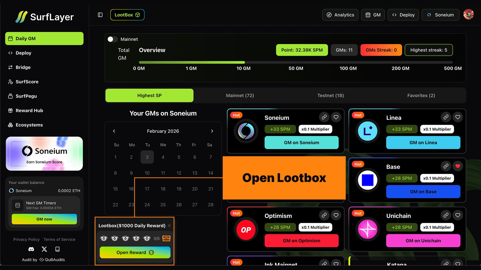Open the Discord icon in footer
Screen dimensions: 481x270
(31, 249)
